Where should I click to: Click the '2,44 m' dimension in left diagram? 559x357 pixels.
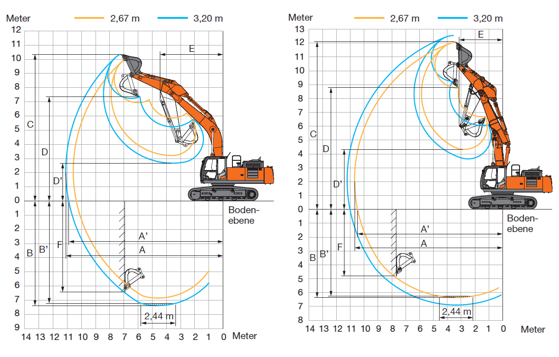158,316
